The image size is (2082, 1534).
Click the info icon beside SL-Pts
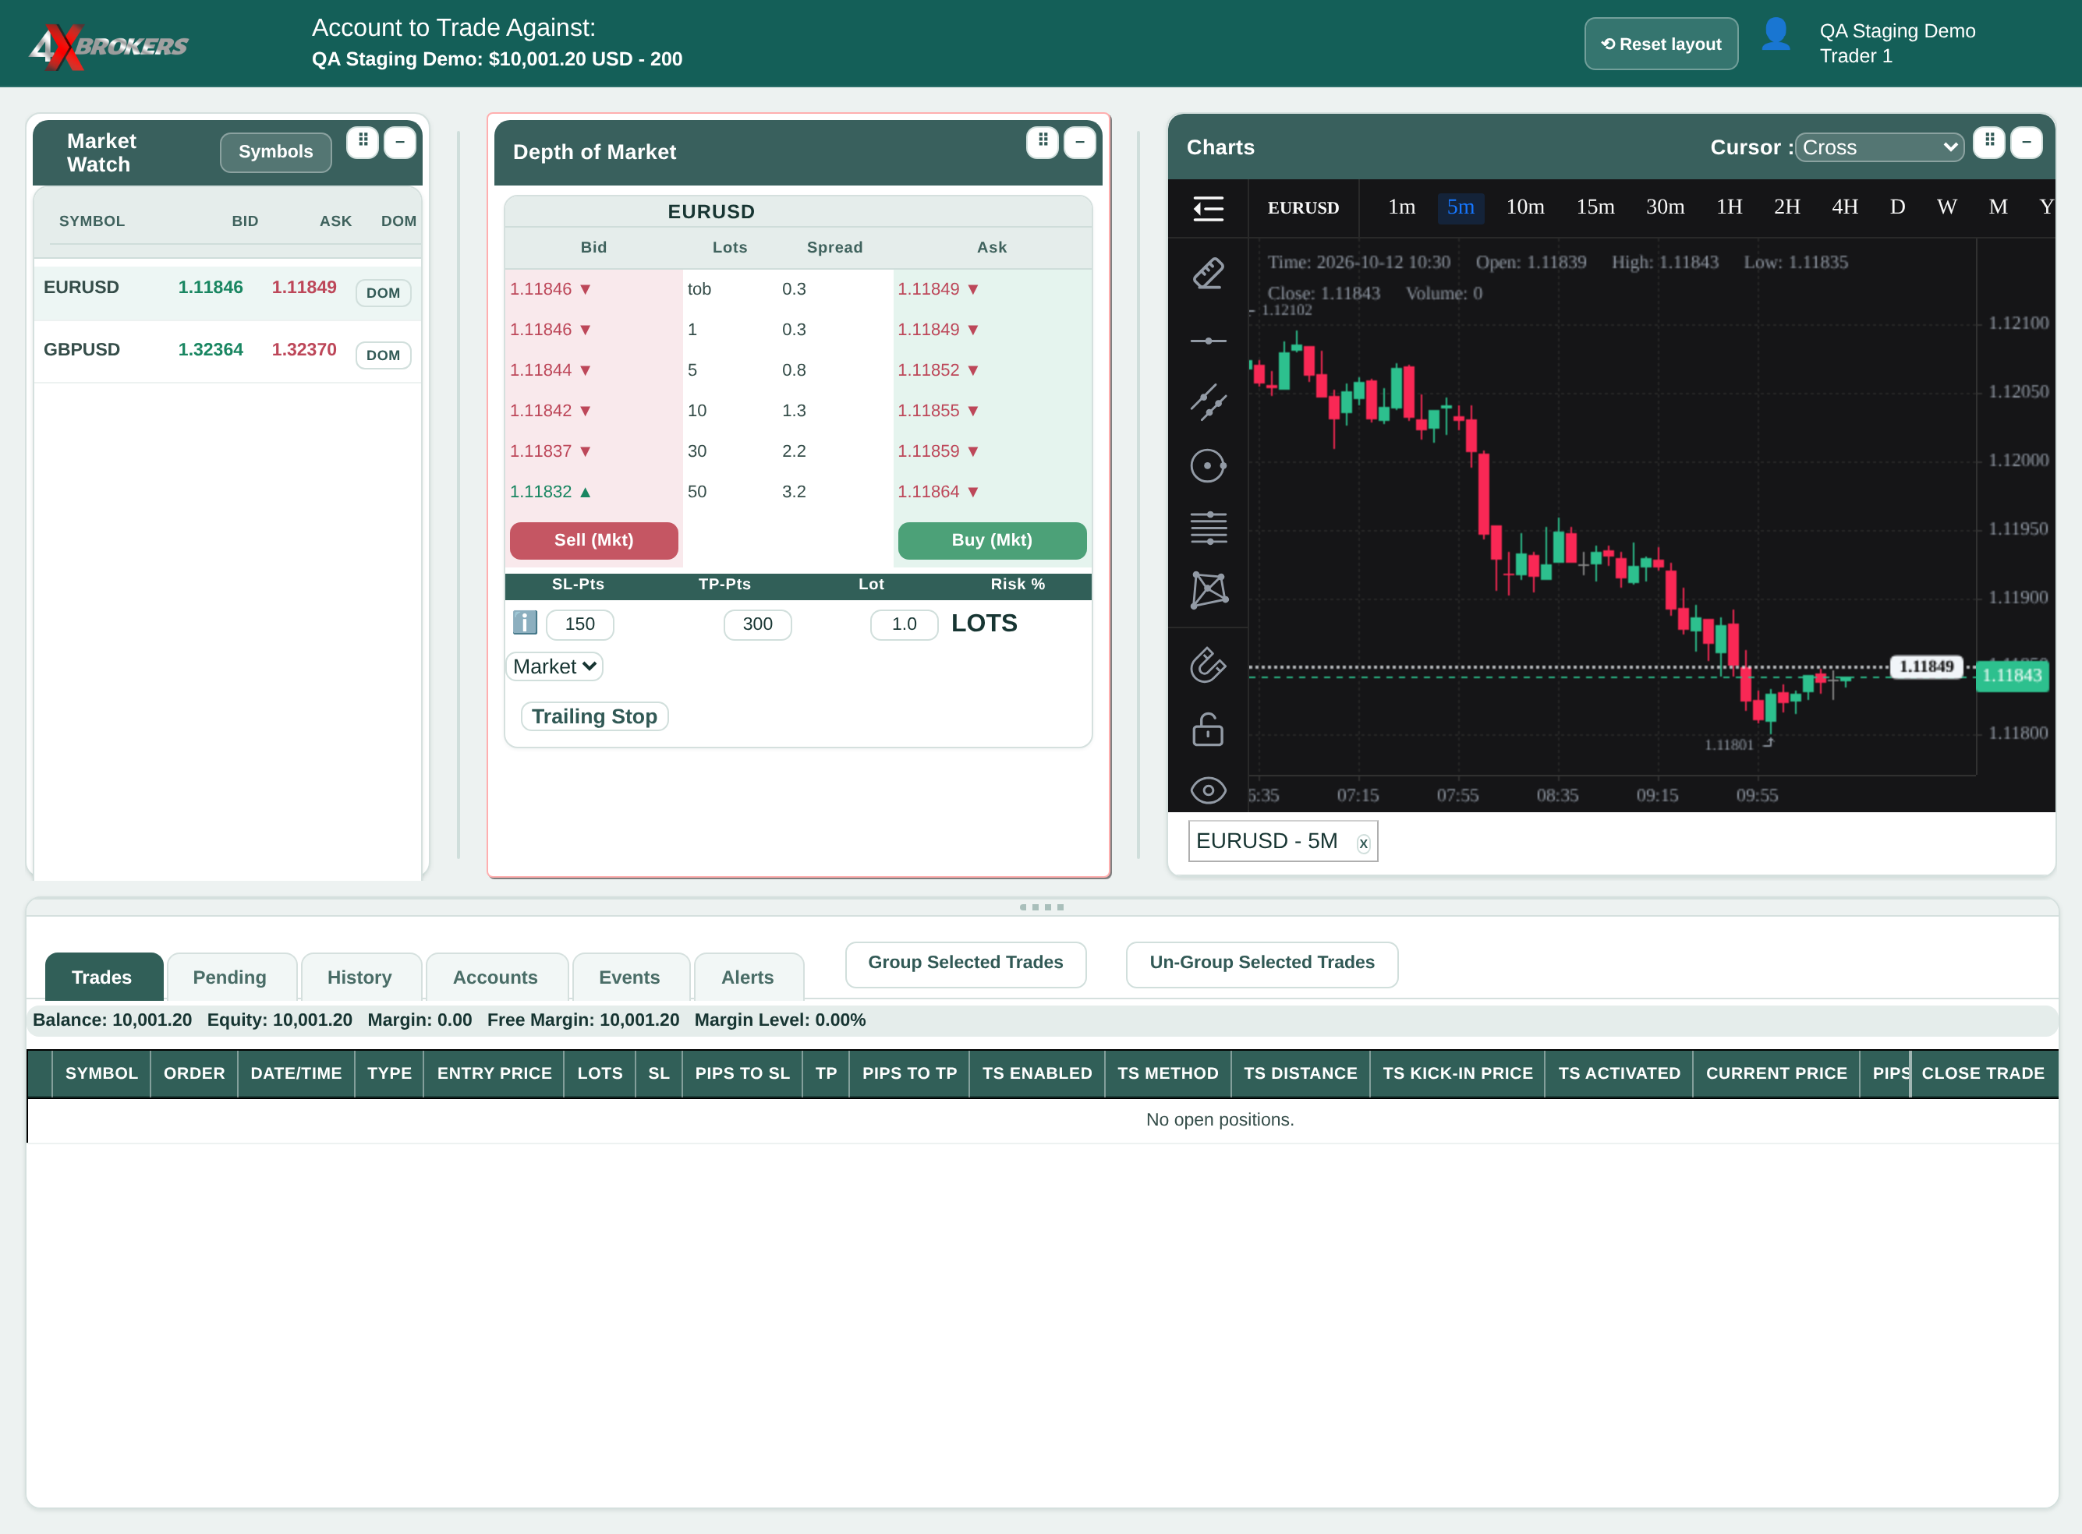click(x=525, y=622)
